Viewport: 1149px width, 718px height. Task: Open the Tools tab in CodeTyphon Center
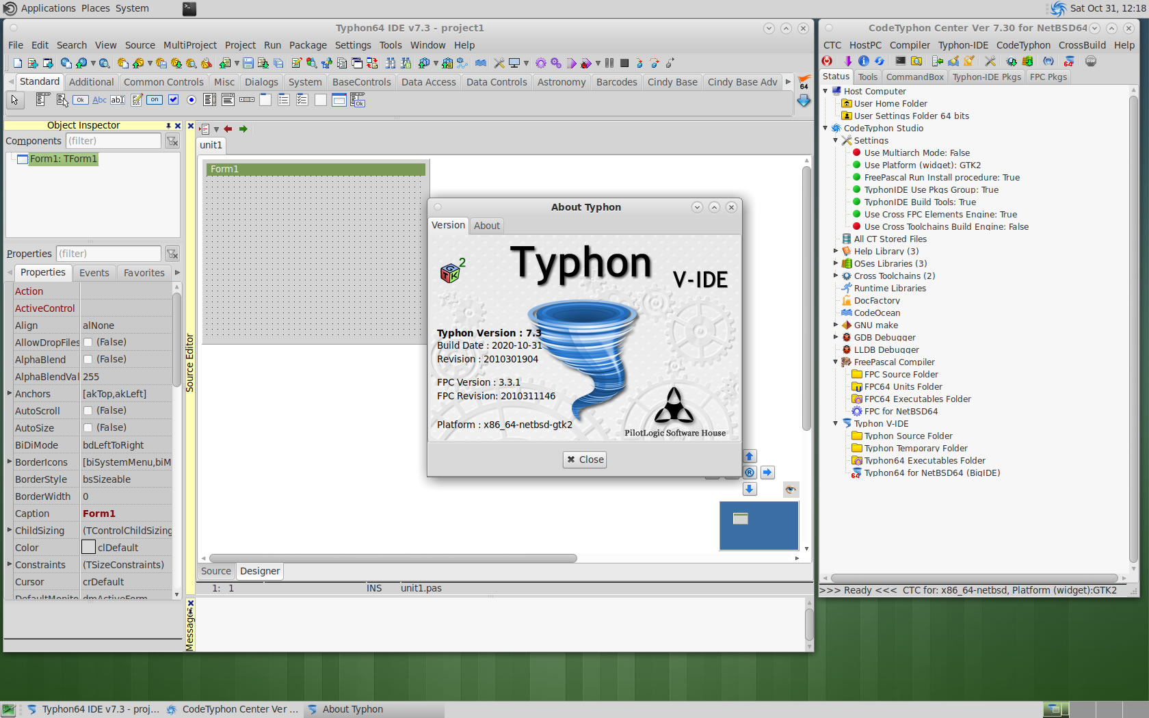pyautogui.click(x=867, y=77)
